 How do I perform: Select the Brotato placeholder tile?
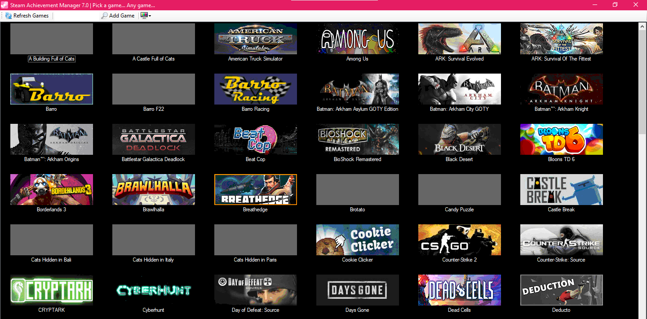(x=358, y=190)
